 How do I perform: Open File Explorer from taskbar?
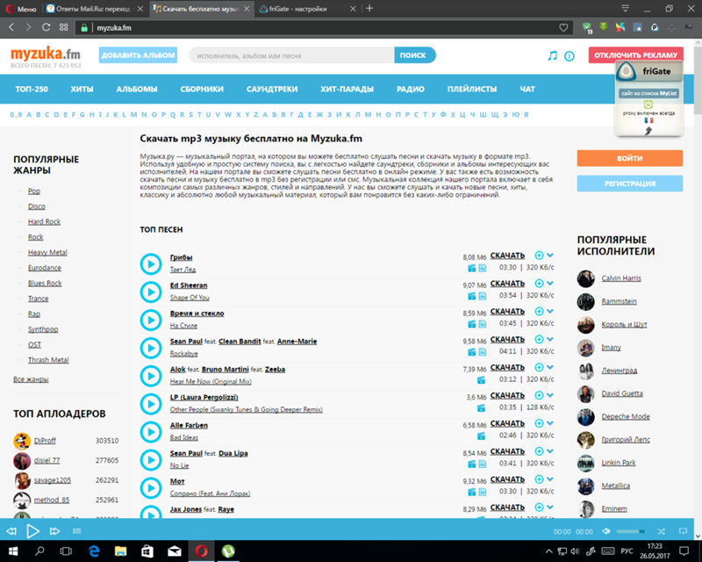tap(120, 551)
